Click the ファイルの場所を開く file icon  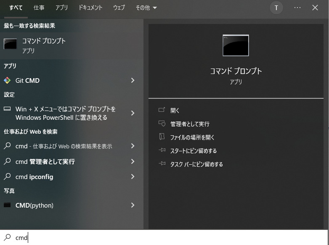[162, 137]
